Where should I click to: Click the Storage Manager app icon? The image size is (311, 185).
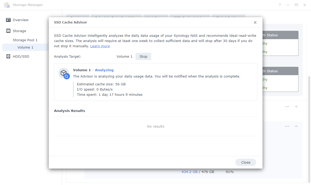[x=7, y=5]
